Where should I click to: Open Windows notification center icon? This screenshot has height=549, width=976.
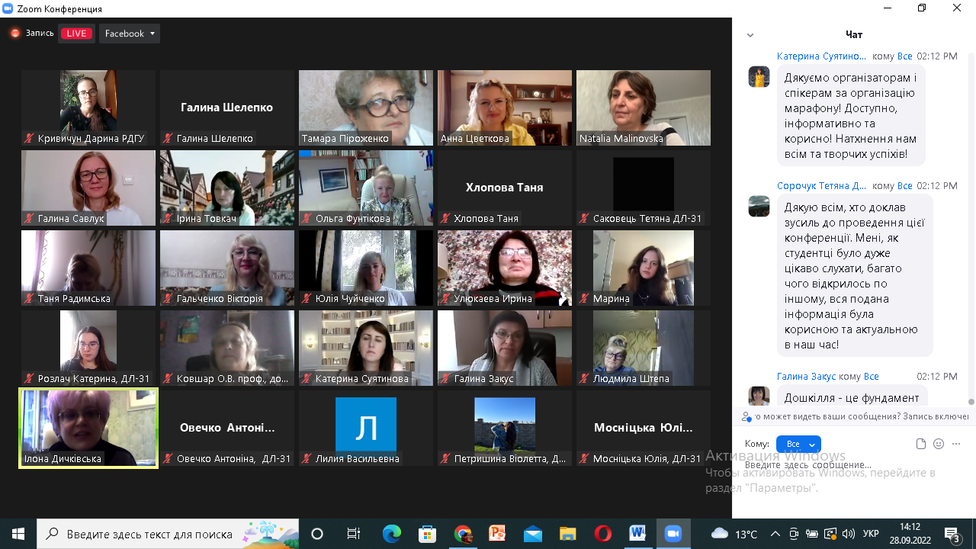952,534
